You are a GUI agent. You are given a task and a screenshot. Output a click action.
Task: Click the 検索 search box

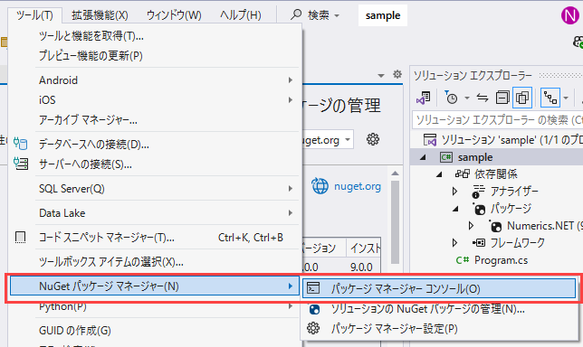point(314,15)
